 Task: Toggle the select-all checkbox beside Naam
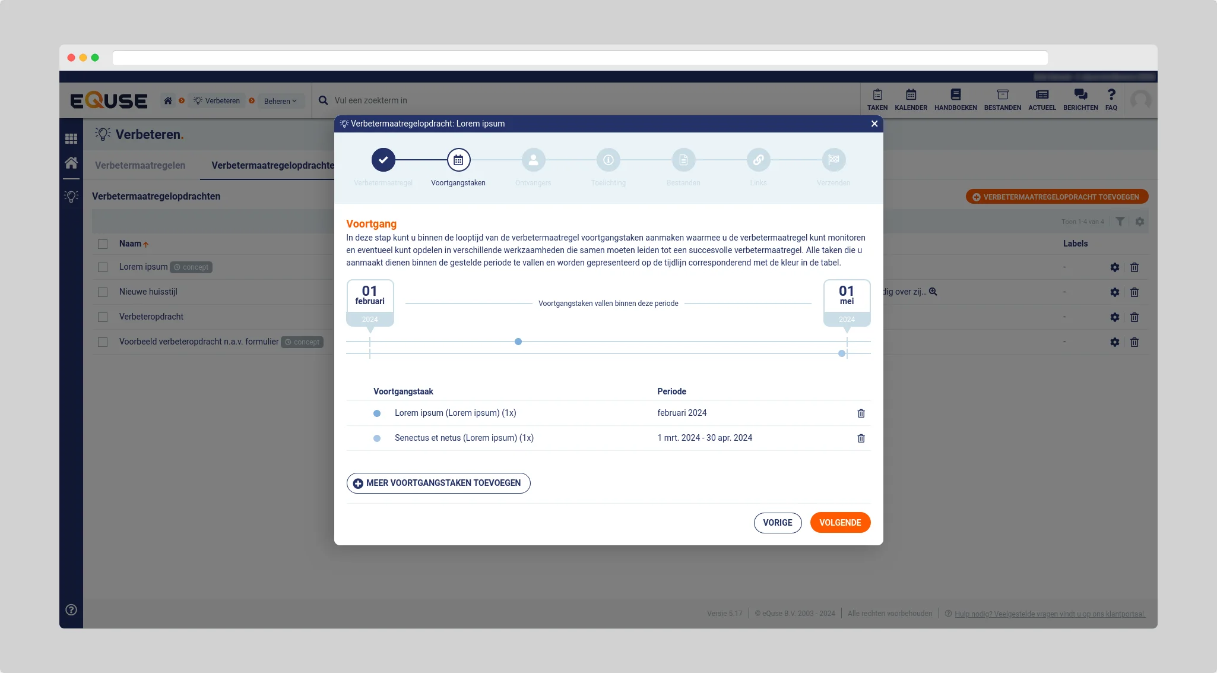click(103, 244)
